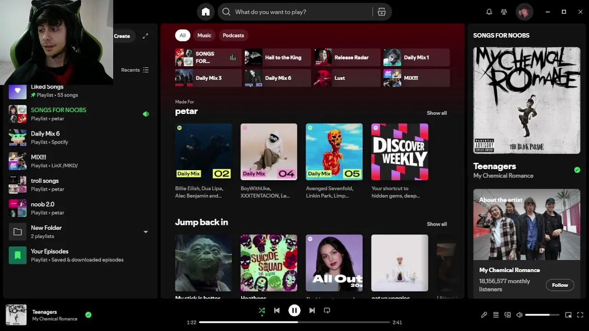Open Daily Mix 02 card
The height and width of the screenshot is (331, 589).
[203, 161]
